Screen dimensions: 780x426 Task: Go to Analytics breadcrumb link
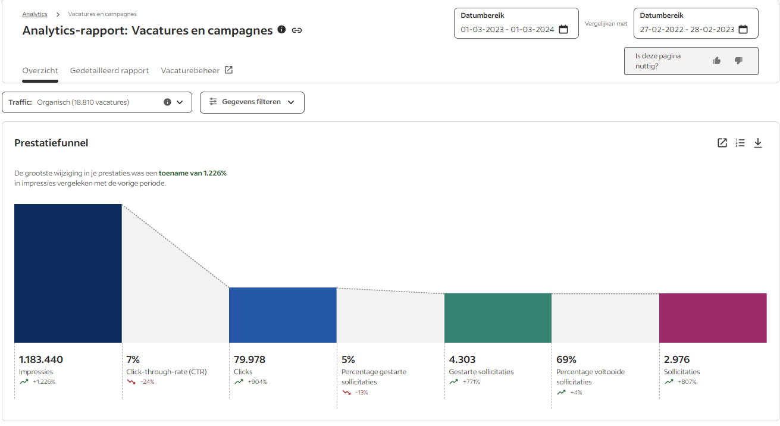(35, 14)
